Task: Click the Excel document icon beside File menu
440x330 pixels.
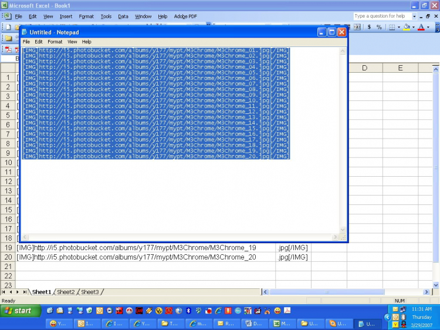Action: [7, 16]
